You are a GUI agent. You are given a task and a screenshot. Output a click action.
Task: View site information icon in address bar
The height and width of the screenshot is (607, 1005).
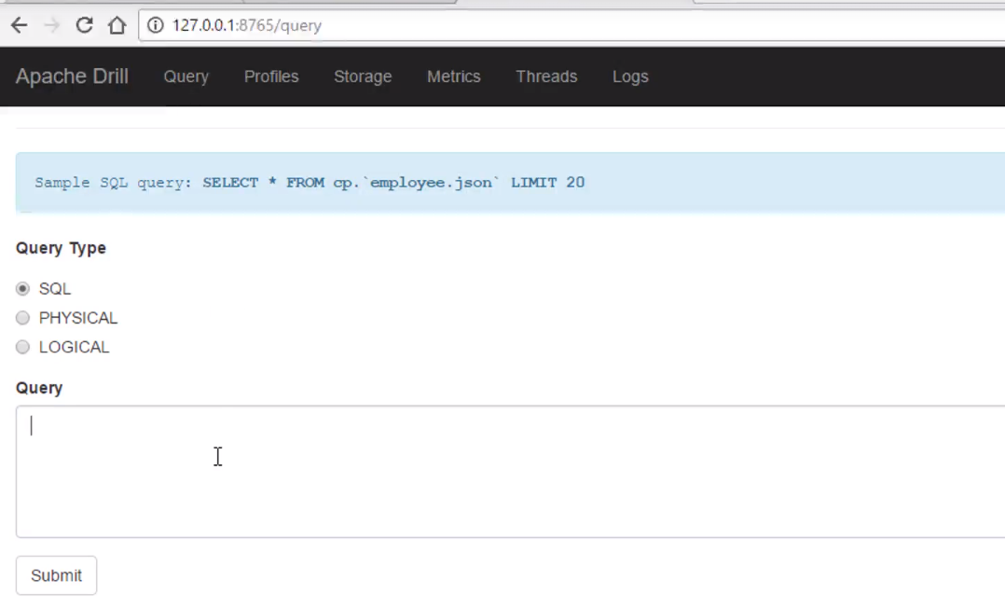point(155,25)
